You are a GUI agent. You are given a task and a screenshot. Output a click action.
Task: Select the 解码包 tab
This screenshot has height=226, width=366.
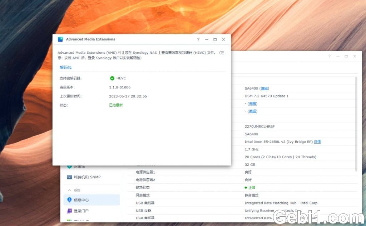[66, 67]
